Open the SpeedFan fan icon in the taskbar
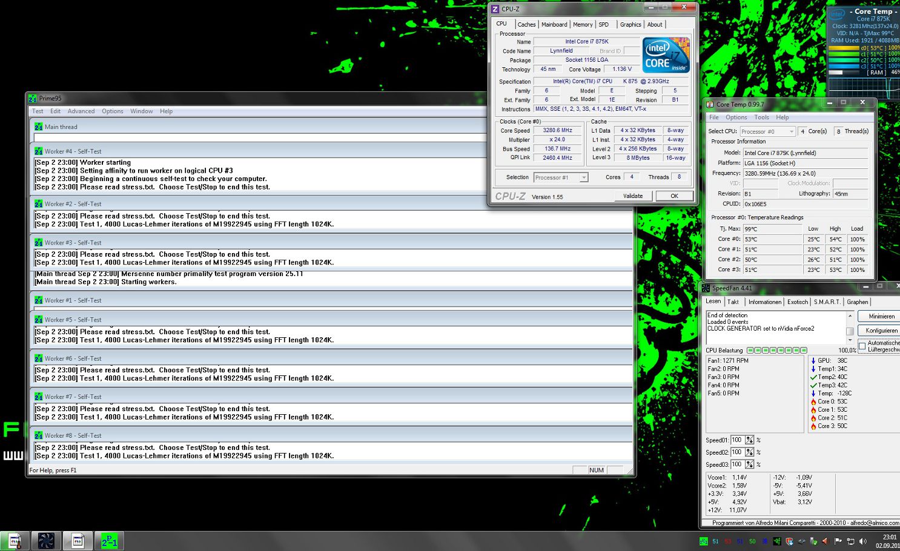Screen dimensions: 900x551 point(46,541)
